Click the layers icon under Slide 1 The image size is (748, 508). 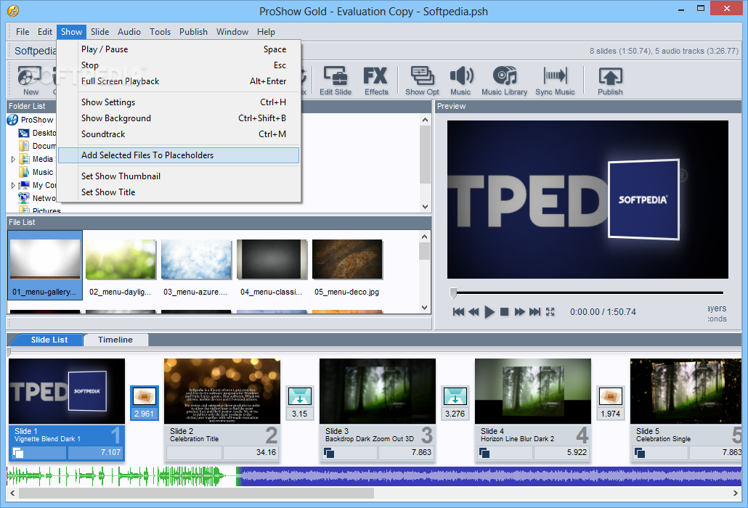point(18,453)
